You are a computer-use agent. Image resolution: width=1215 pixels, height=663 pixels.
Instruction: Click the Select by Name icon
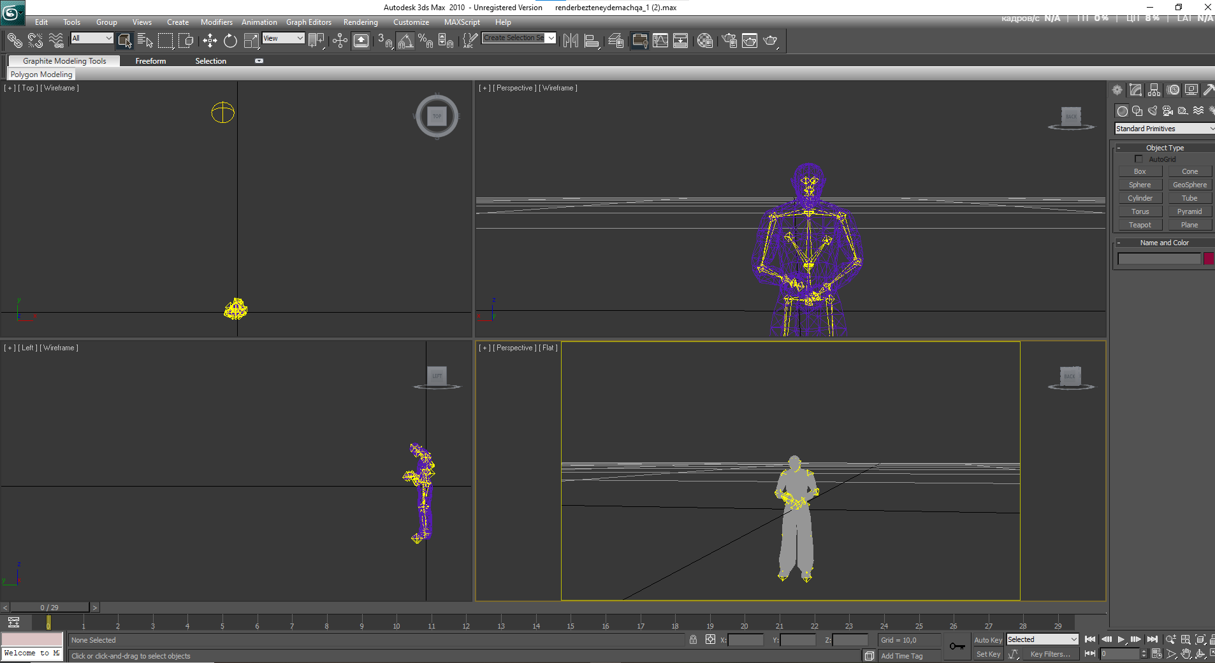point(145,41)
